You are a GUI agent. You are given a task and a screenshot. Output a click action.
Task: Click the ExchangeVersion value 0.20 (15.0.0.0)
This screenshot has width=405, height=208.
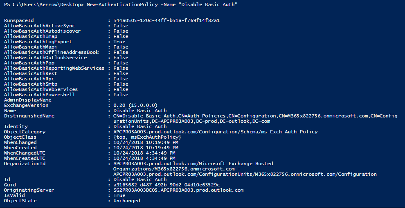click(135, 105)
